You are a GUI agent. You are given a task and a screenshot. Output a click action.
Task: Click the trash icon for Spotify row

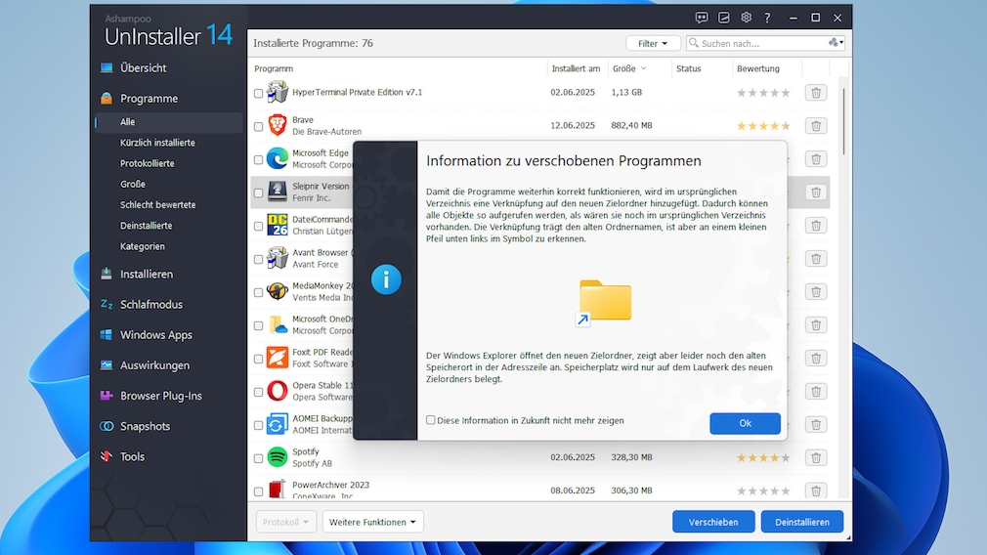click(x=816, y=457)
